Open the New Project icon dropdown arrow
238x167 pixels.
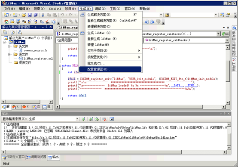click(x=10, y=15)
